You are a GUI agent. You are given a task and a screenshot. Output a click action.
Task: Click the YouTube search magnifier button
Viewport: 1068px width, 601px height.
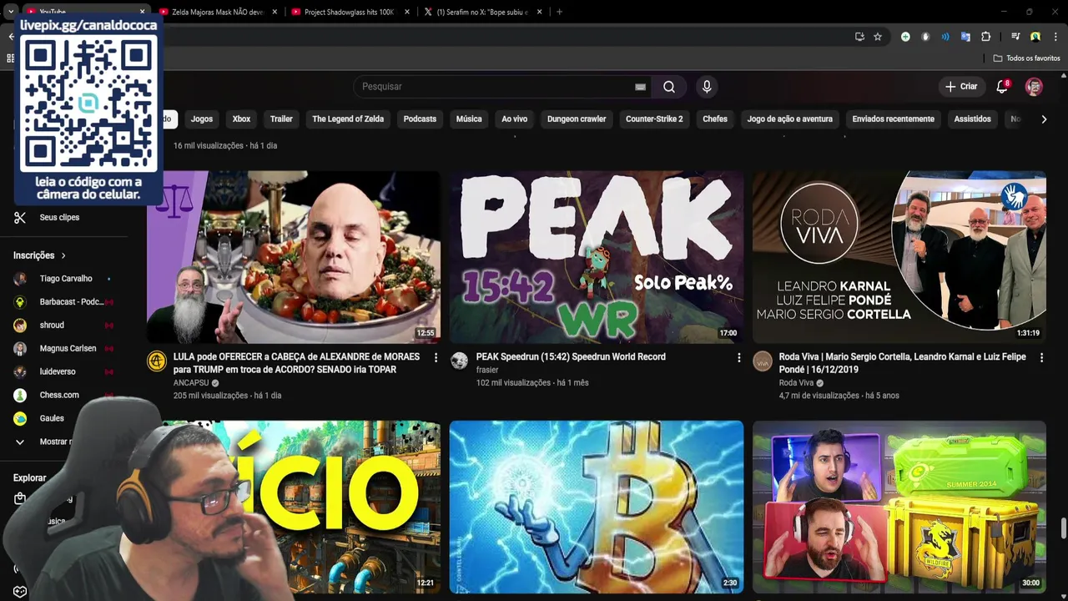click(x=669, y=87)
